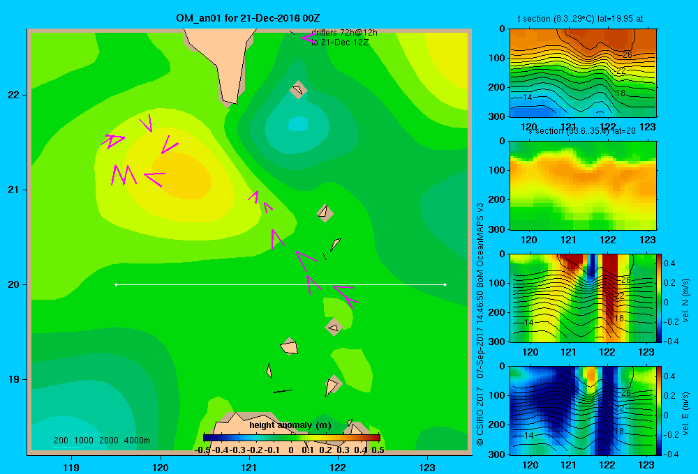Click the "-0.5" tick on height anomaly bar

click(202, 450)
